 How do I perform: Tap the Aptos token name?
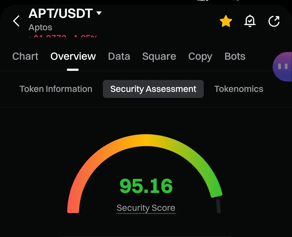click(40, 28)
